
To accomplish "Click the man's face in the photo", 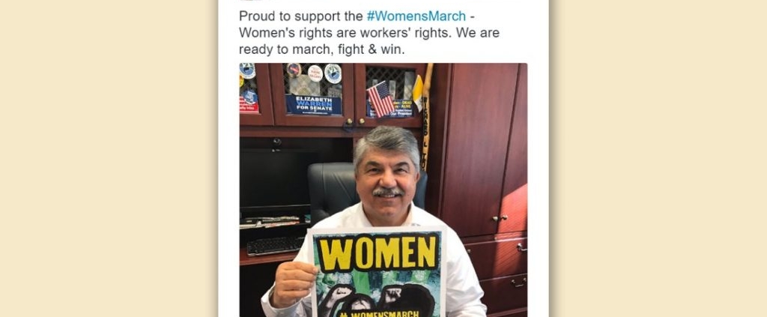I will click(386, 181).
